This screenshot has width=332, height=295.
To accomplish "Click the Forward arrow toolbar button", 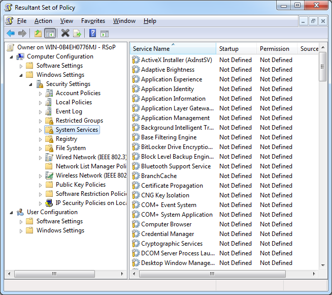I will [x=22, y=33].
